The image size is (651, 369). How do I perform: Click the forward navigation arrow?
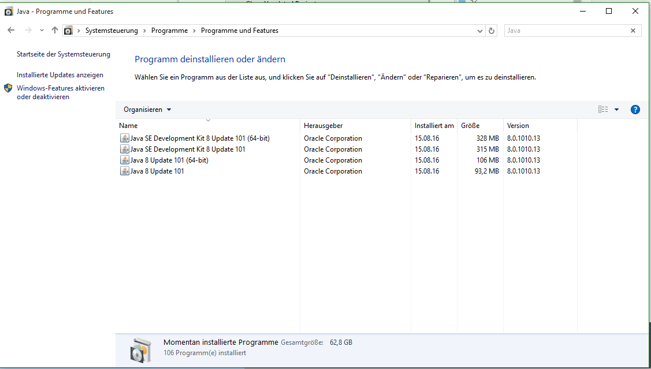coord(28,30)
